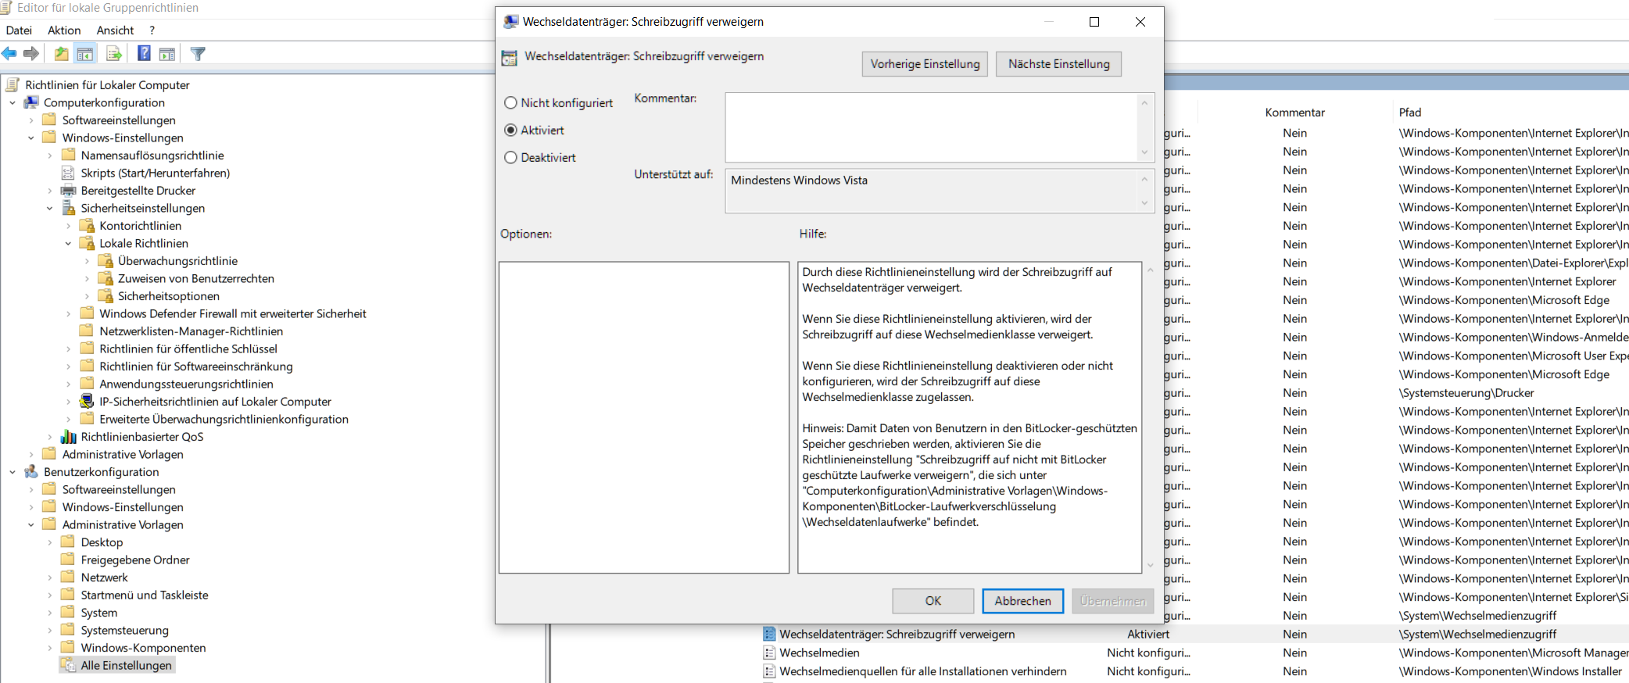Click the Kontorichtlinien folder icon

point(87,226)
